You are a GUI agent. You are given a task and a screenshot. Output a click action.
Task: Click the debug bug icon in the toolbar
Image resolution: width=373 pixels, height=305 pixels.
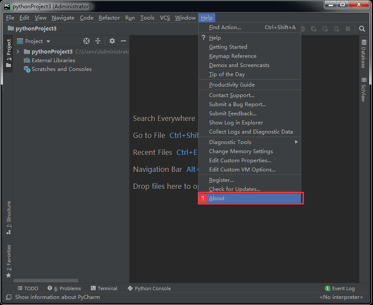tap(303, 29)
